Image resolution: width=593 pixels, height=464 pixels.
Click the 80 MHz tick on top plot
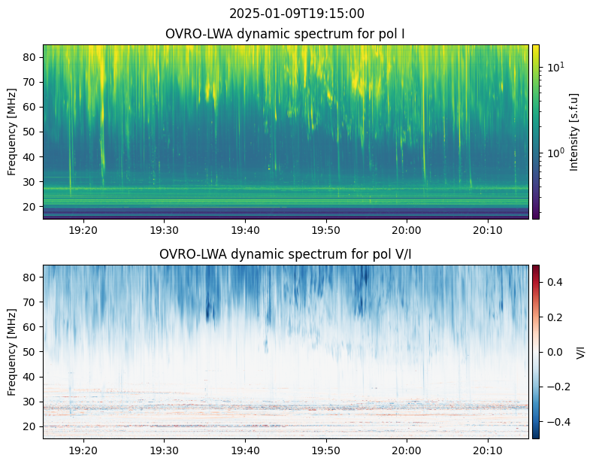31,57
